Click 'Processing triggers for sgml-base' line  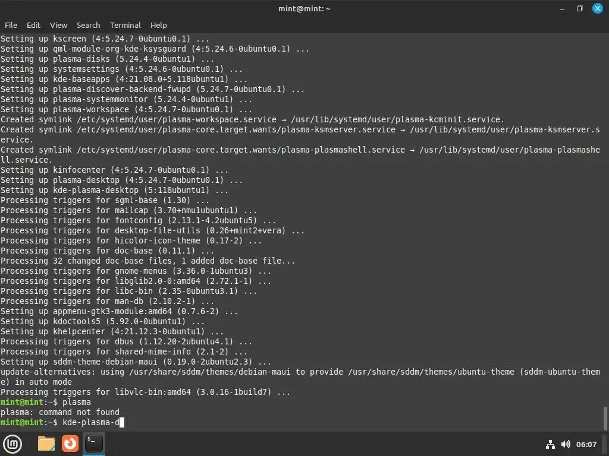(105, 200)
